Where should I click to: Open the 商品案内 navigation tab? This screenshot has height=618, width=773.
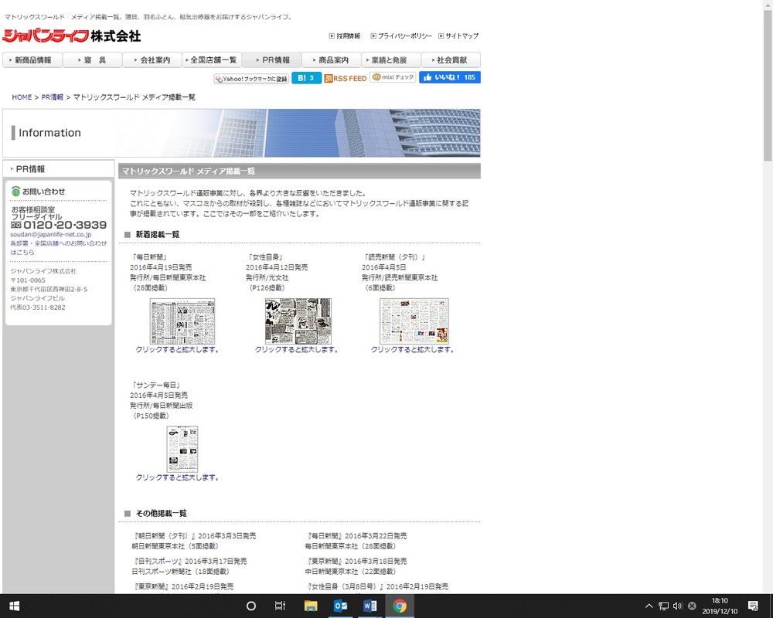point(329,59)
